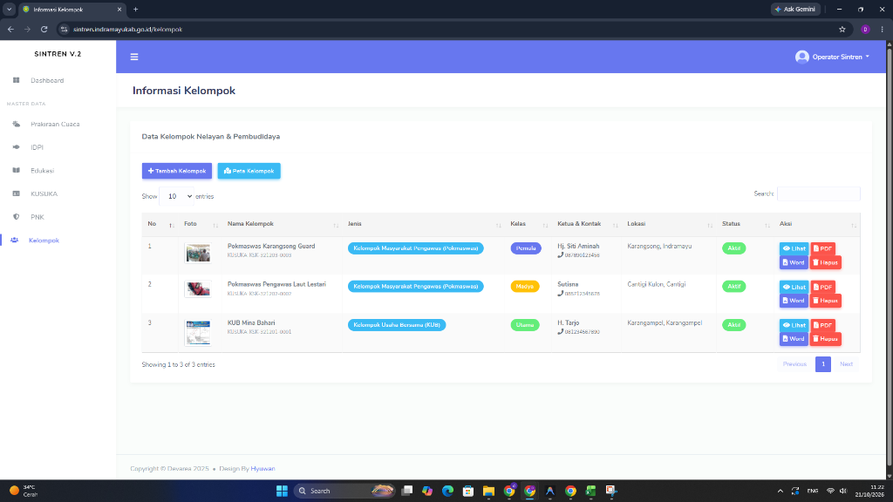
Task: Click the Kelompok Usaha Bersama (KUB) badge
Action: click(x=397, y=325)
